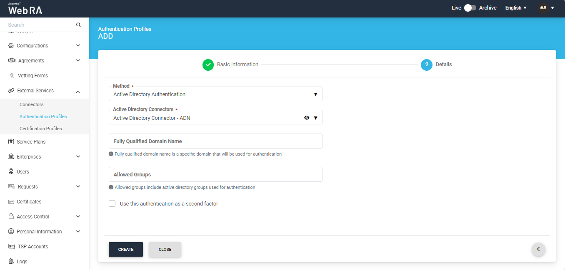The height and width of the screenshot is (270, 565).
Task: Click the Logs icon in sidebar
Action: [11, 262]
